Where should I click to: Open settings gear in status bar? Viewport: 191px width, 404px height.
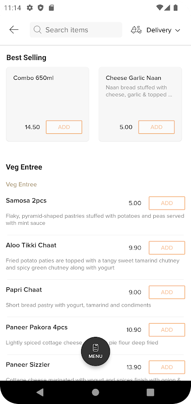pyautogui.click(x=30, y=8)
